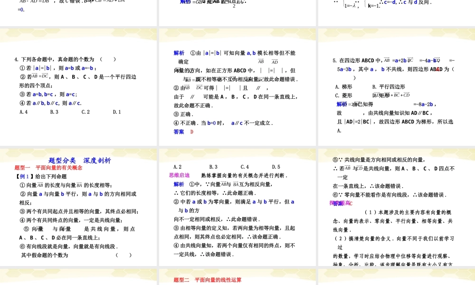The image size is (475, 285).
Task: Click statement '① 若 |a|=|b|，则 a=b 或 a=-b'
Action: [x=58, y=68]
